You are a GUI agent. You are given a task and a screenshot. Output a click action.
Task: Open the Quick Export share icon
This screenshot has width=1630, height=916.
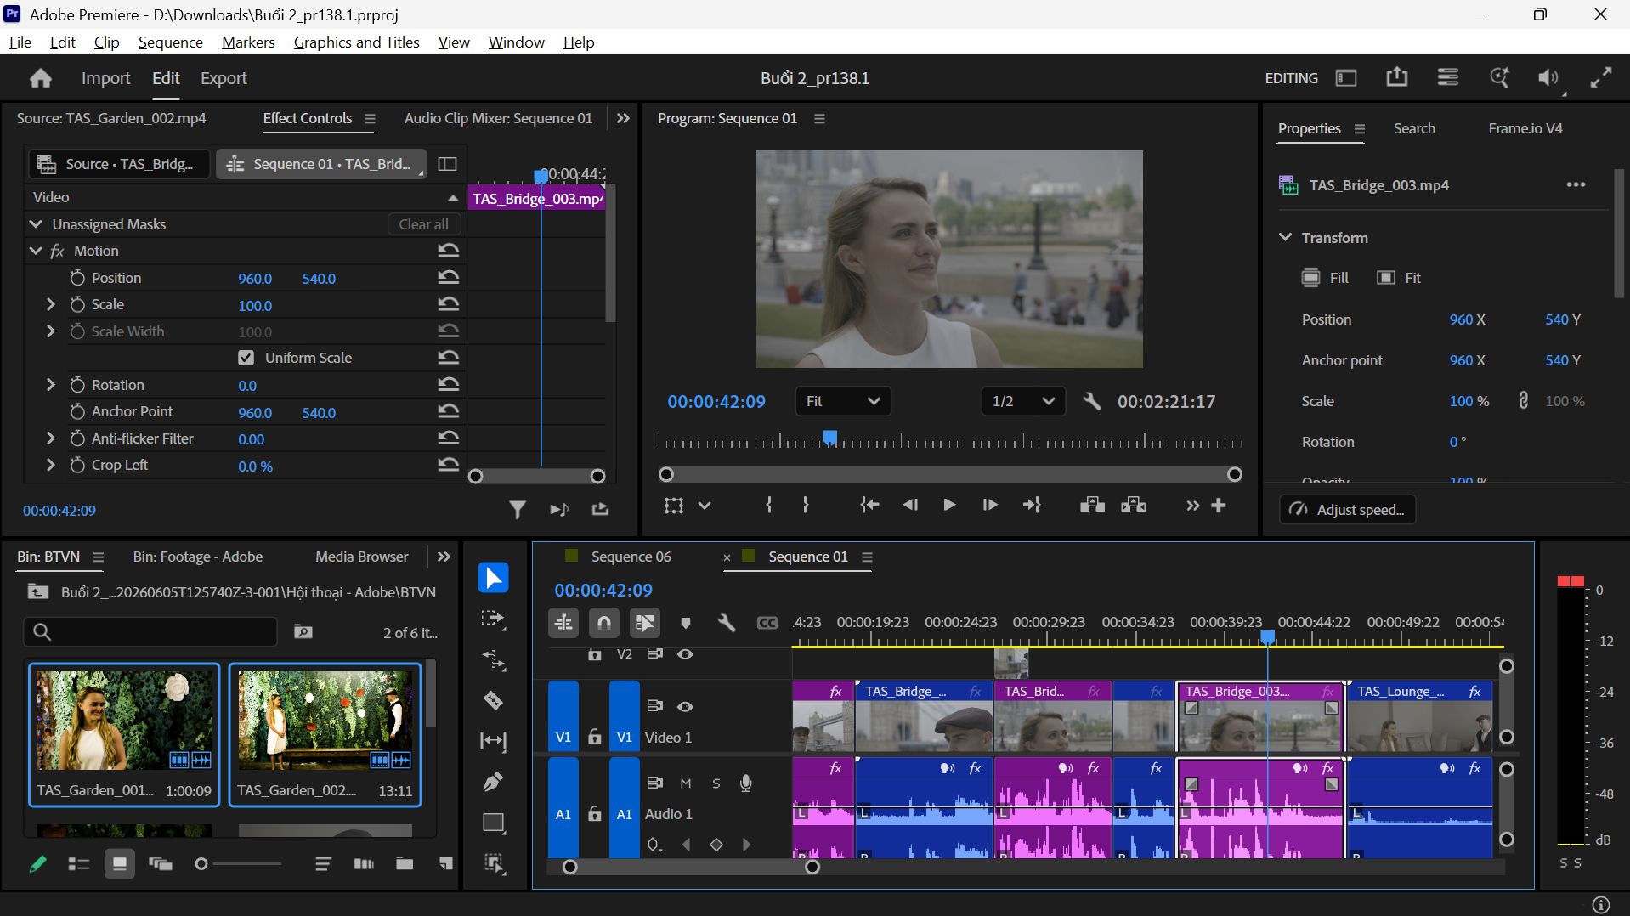[1397, 78]
